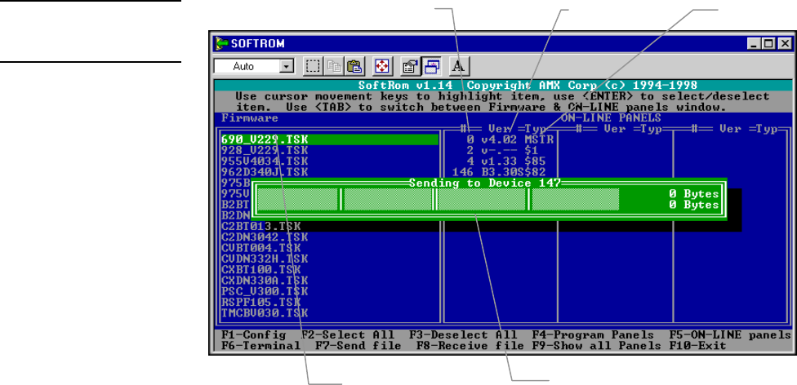Select firmware file CXBT100.TSK

[261, 269]
